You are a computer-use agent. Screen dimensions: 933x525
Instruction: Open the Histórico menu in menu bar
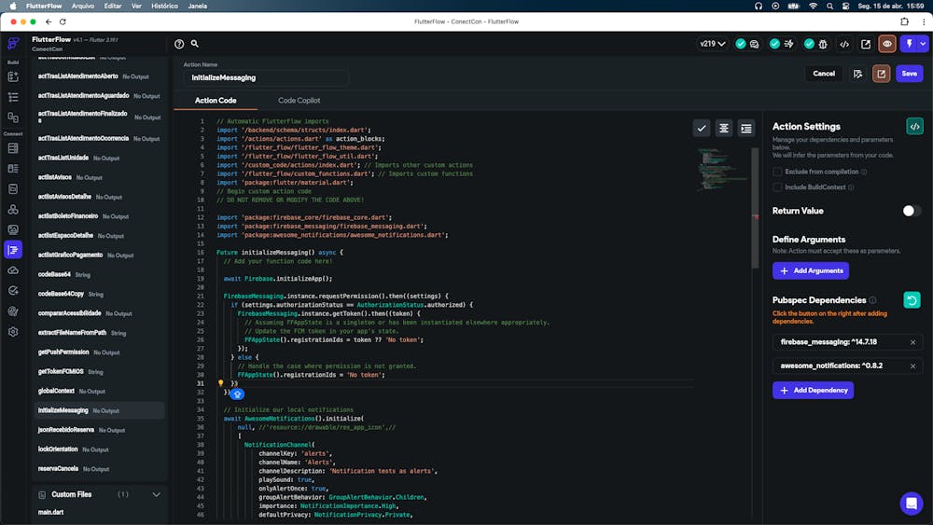164,6
